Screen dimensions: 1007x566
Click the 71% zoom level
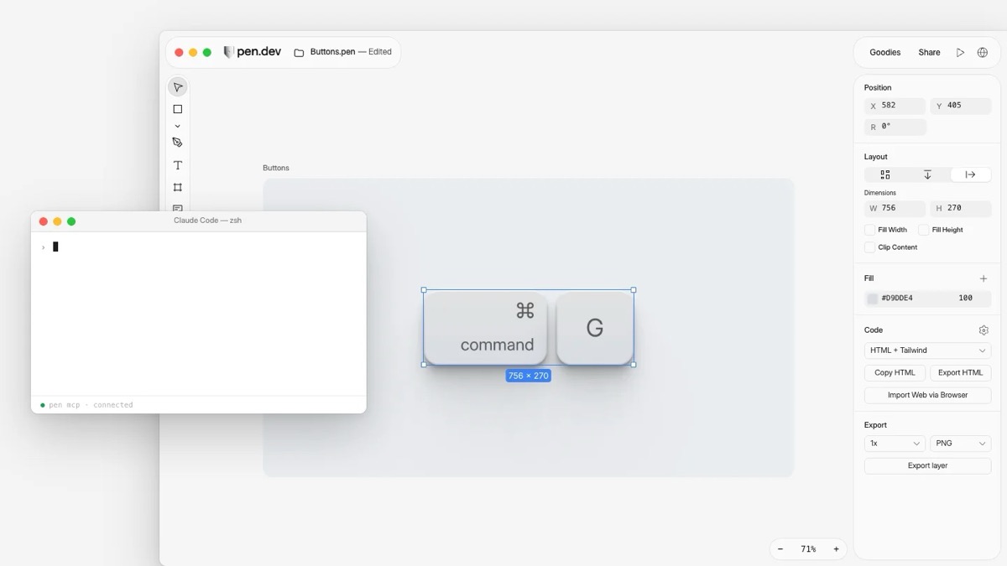[x=808, y=549]
